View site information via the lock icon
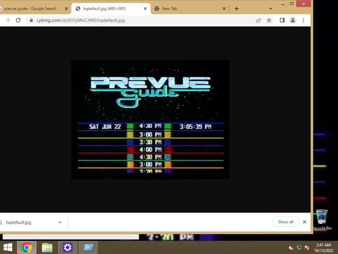The height and width of the screenshot is (254, 338). pyautogui.click(x=31, y=20)
